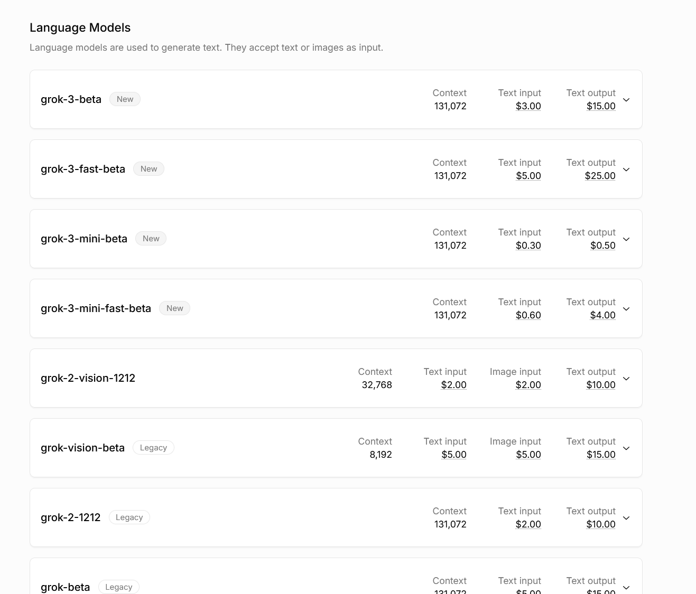Click grok-3-beta text output price $15.00
Viewport: 696px width, 594px height.
coord(601,106)
